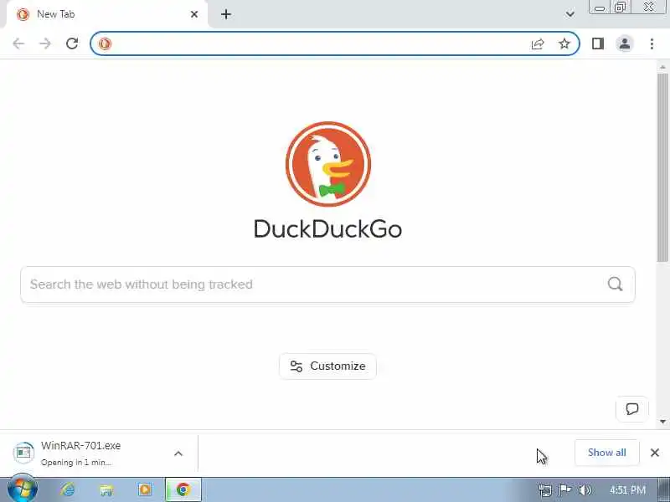Image resolution: width=670 pixels, height=502 pixels.
Task: Click the network tray icon
Action: (545, 490)
